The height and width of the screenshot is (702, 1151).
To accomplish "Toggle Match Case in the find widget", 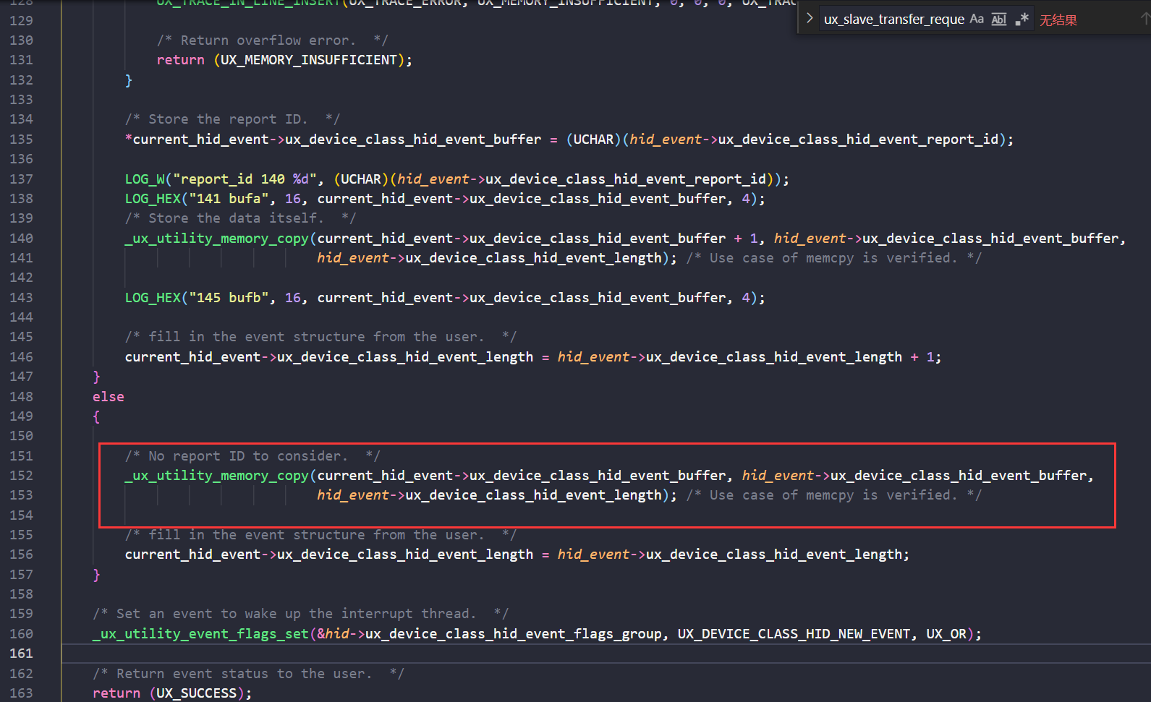I will [977, 20].
